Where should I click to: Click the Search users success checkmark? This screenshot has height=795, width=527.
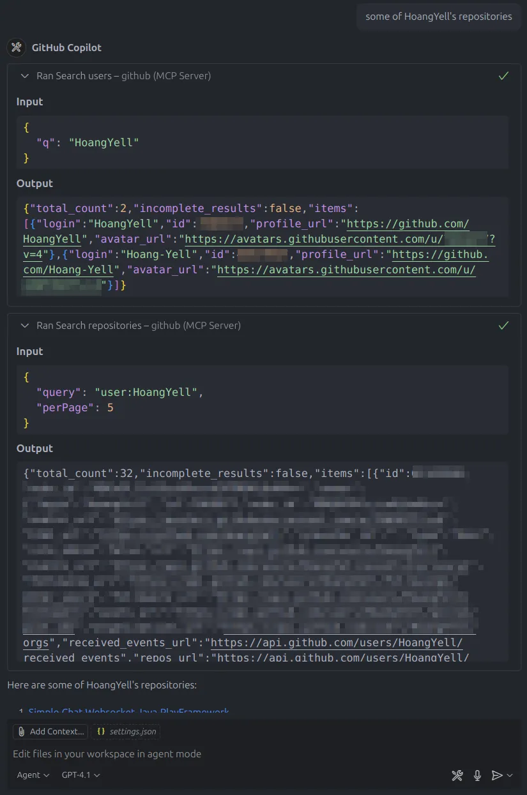[x=503, y=76]
